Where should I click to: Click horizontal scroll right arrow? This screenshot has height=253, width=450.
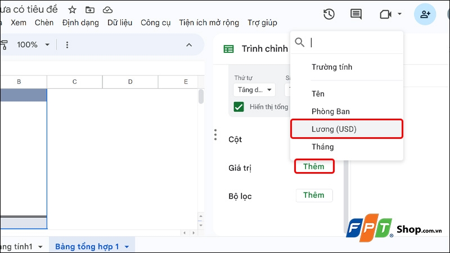pos(193,233)
